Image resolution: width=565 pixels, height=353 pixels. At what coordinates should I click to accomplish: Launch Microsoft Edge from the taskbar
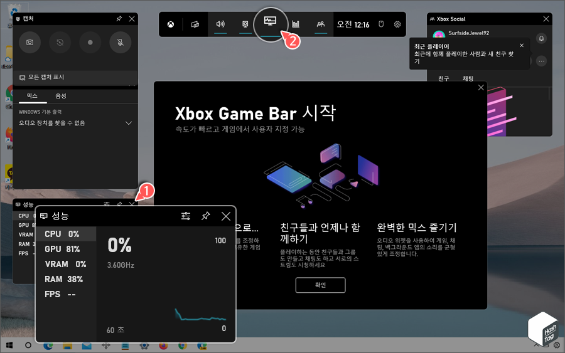point(48,346)
